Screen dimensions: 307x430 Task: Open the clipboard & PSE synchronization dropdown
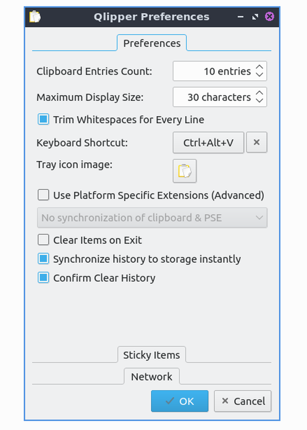152,218
